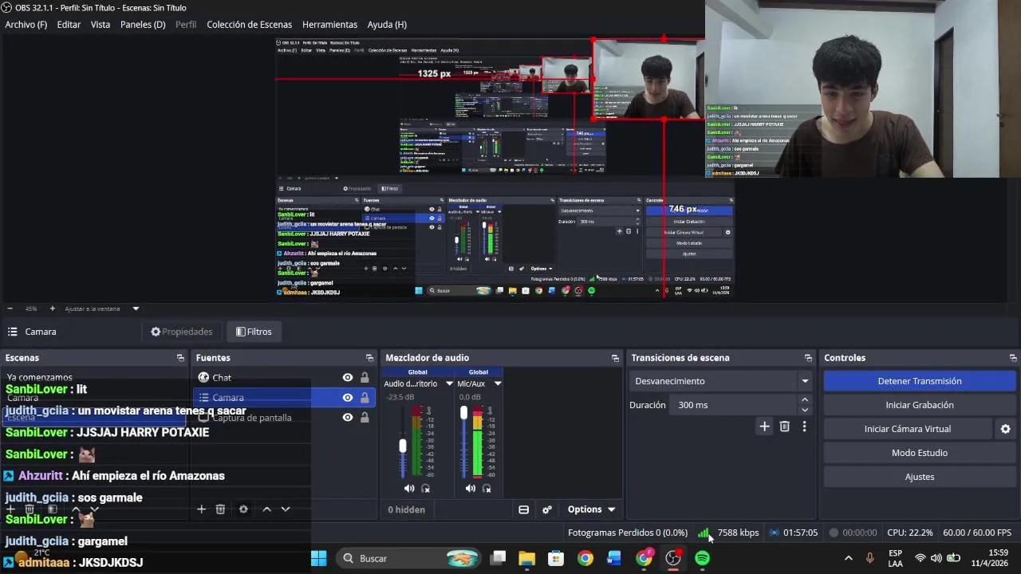Open Propiedades of the Camara source

click(182, 332)
